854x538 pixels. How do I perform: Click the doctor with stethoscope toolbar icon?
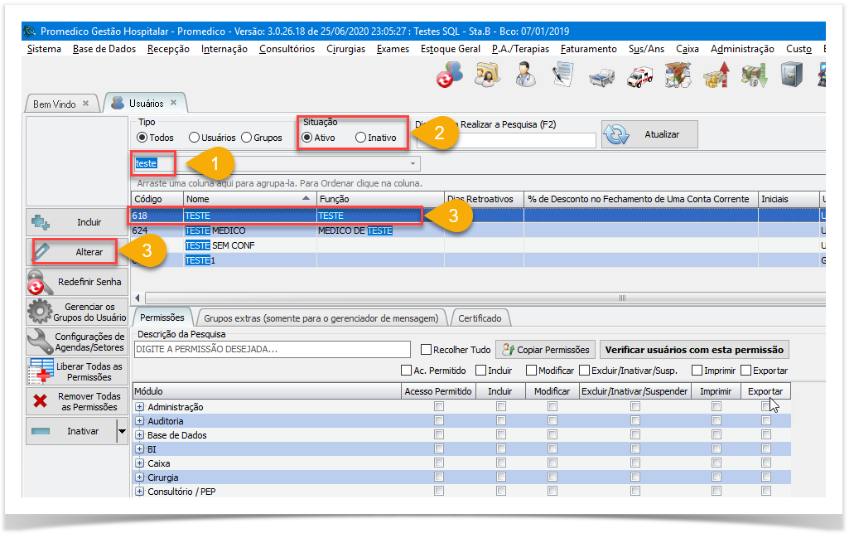(525, 75)
